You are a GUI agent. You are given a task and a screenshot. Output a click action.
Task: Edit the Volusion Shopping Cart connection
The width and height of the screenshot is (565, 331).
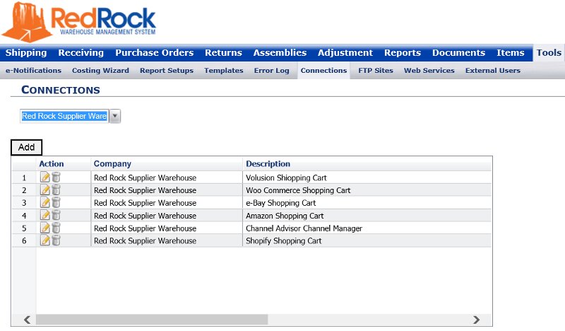45,178
